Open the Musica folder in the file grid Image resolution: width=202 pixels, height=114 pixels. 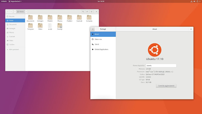click(x=60, y=18)
